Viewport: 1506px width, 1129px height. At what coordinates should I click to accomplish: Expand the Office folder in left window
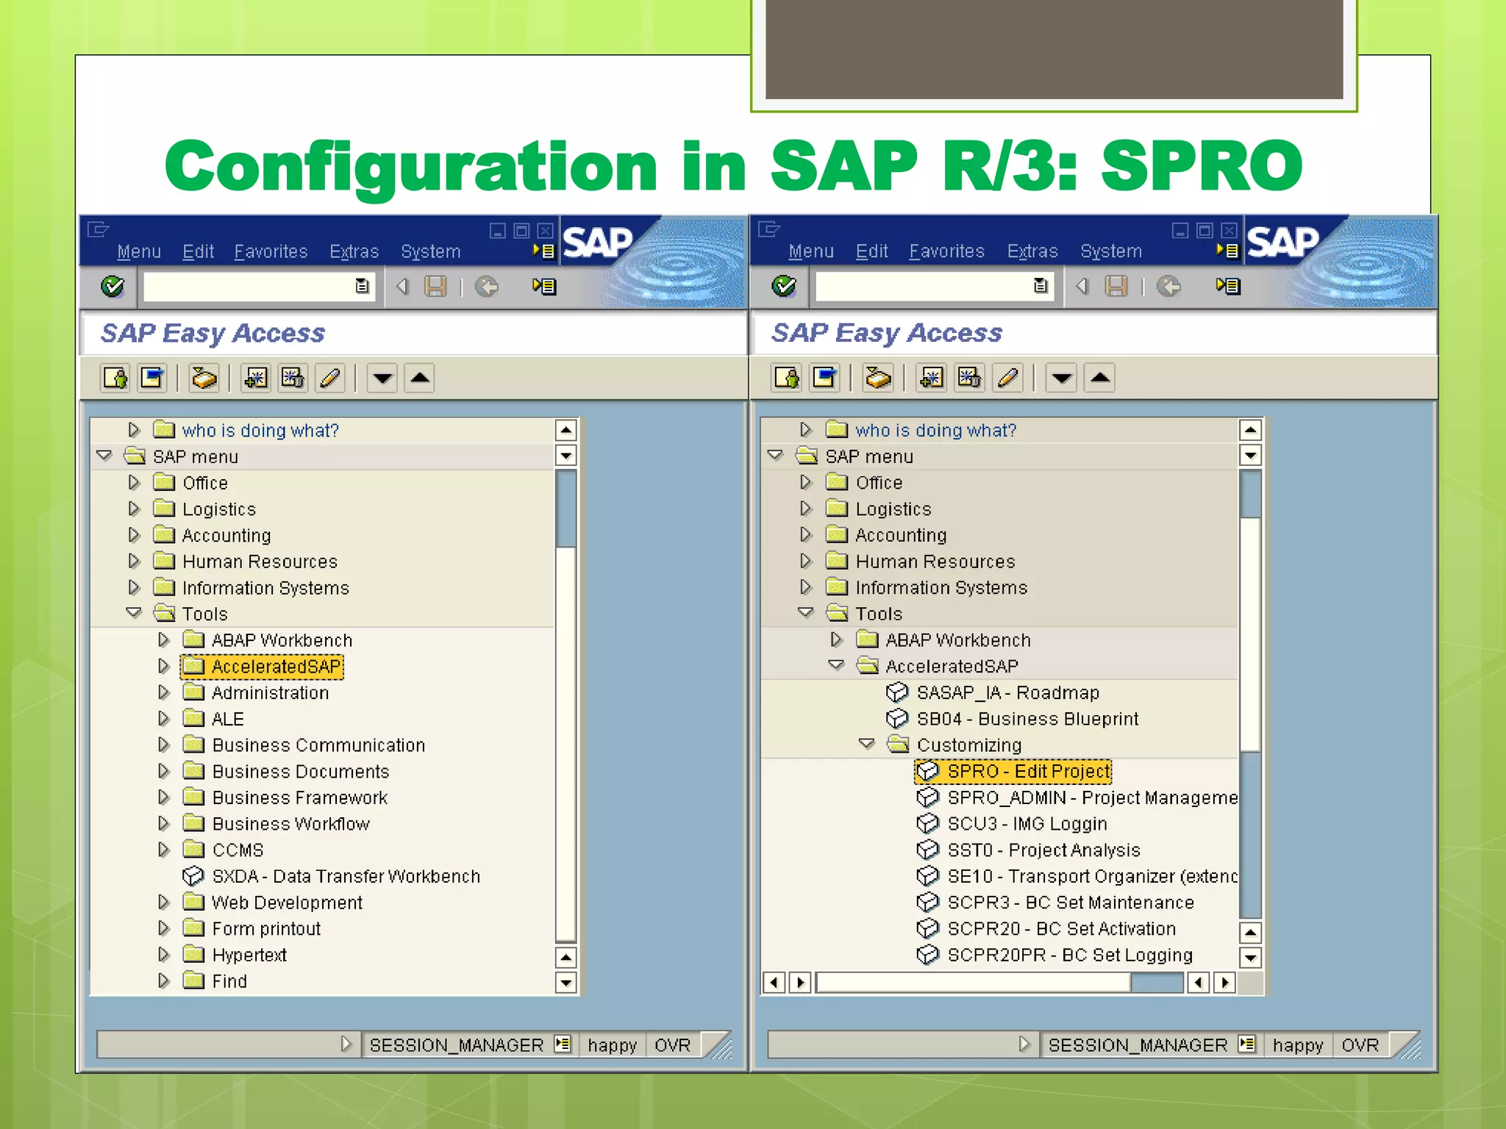134,483
